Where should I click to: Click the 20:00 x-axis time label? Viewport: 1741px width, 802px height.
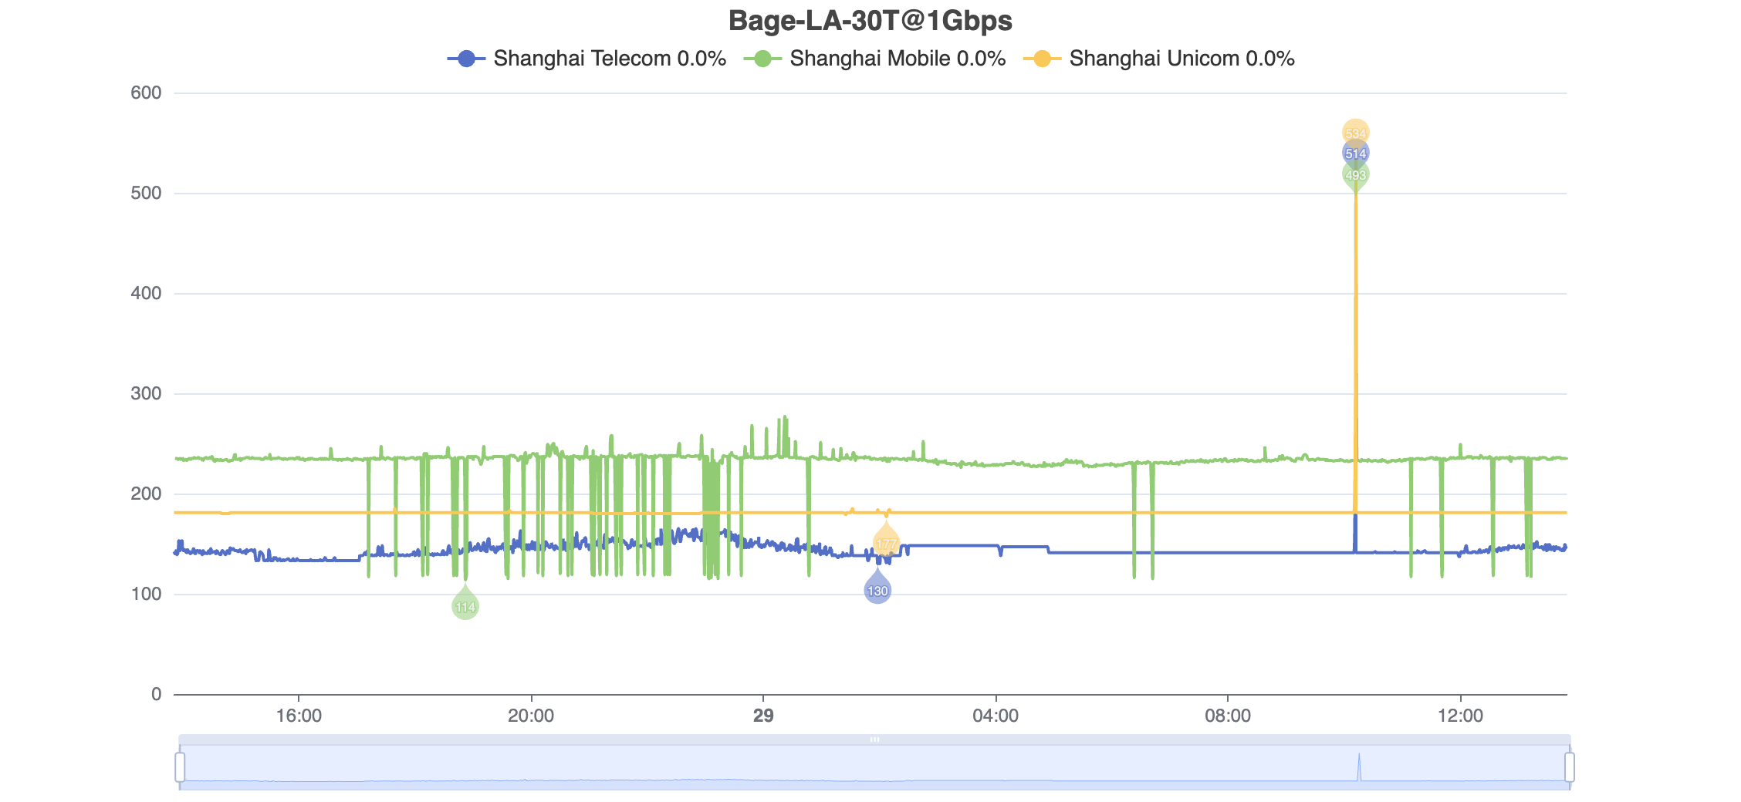[531, 716]
